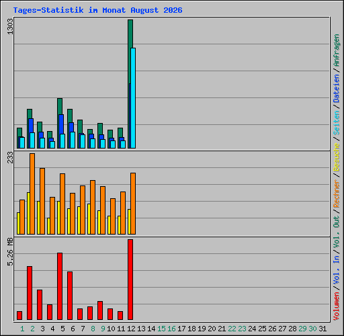The width and height of the screenshot is (344, 336).
Task: Click day label "2" on the x-axis
Action: [x=32, y=329]
